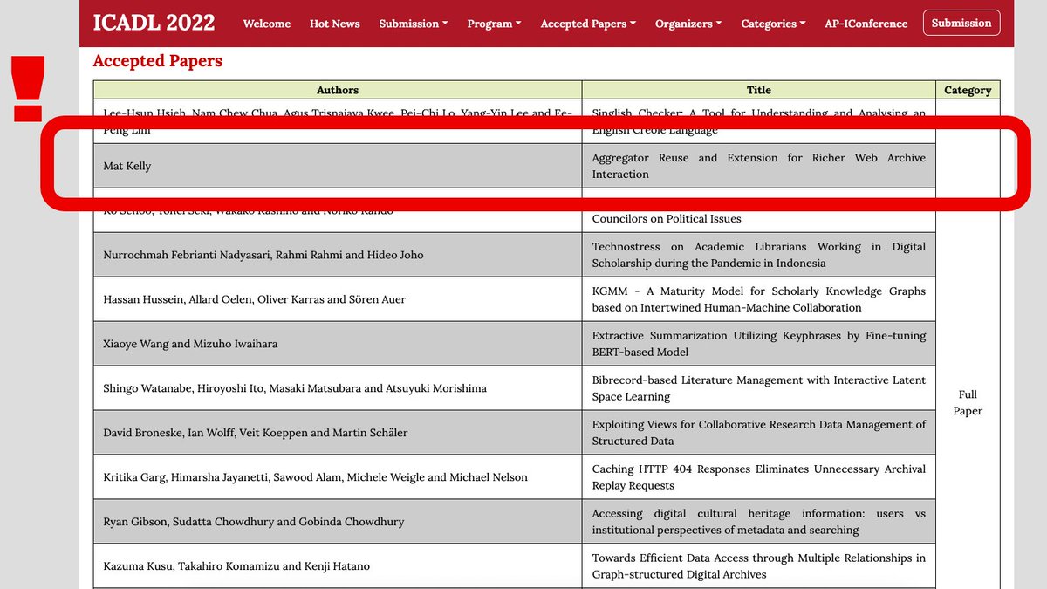Select the Extractive Summarization paper title
Viewport: 1047px width, 589px height.
coord(759,344)
